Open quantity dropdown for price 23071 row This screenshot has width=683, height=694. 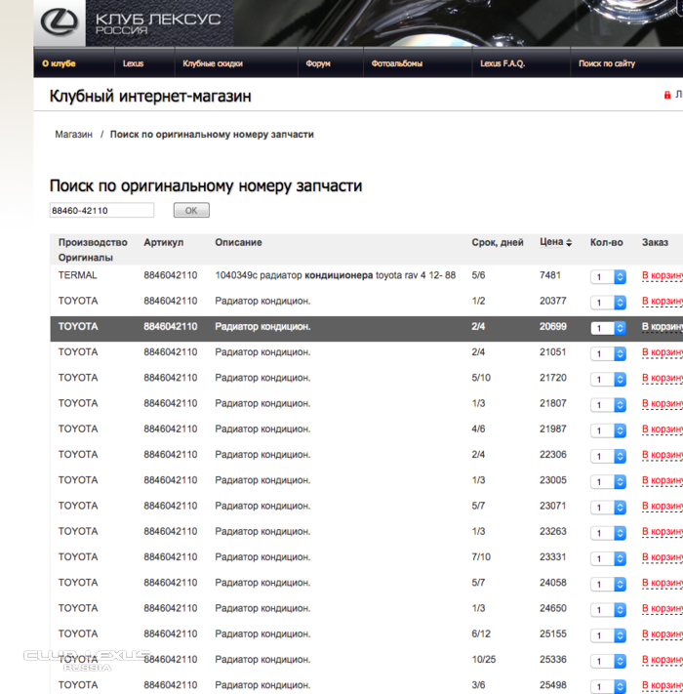(x=608, y=509)
